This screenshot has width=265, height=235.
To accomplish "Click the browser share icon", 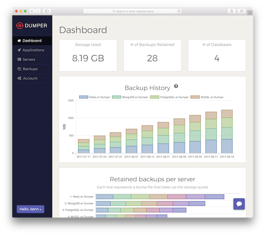I will [x=232, y=11].
